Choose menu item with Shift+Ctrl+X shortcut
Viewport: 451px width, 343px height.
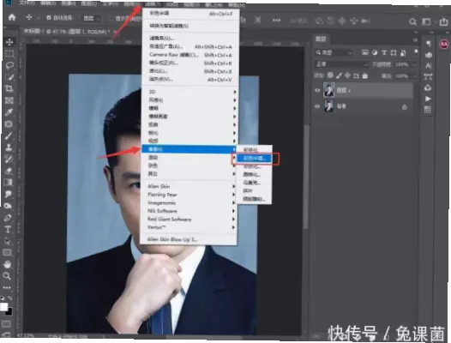[x=190, y=71]
